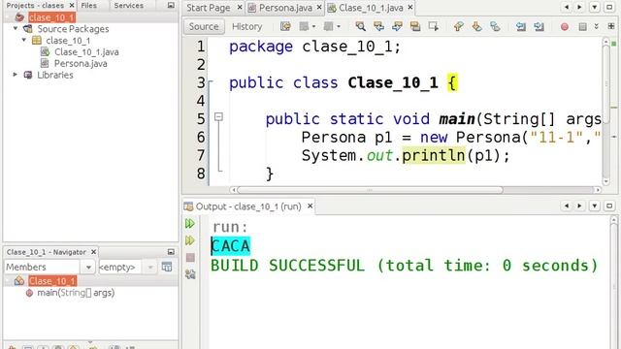Maximize the editor window
The image size is (621, 349).
(x=609, y=7)
